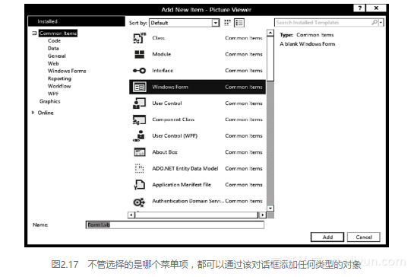Select the General category
This screenshot has height=277, width=414.
57,56
